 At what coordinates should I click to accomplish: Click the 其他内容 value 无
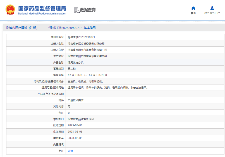[x=69, y=106]
